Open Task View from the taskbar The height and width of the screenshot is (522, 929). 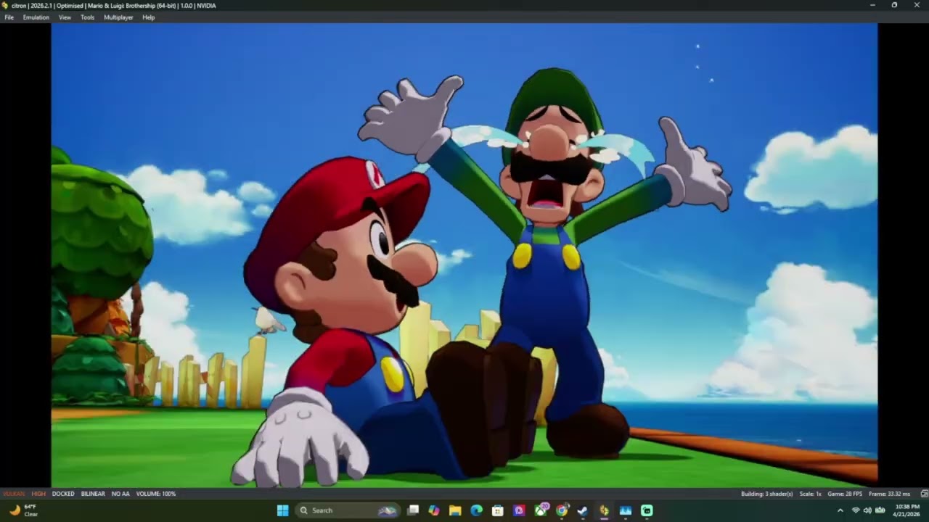point(413,510)
